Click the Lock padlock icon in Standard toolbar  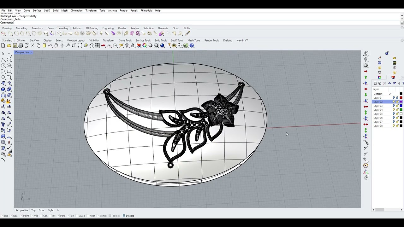tap(133, 45)
